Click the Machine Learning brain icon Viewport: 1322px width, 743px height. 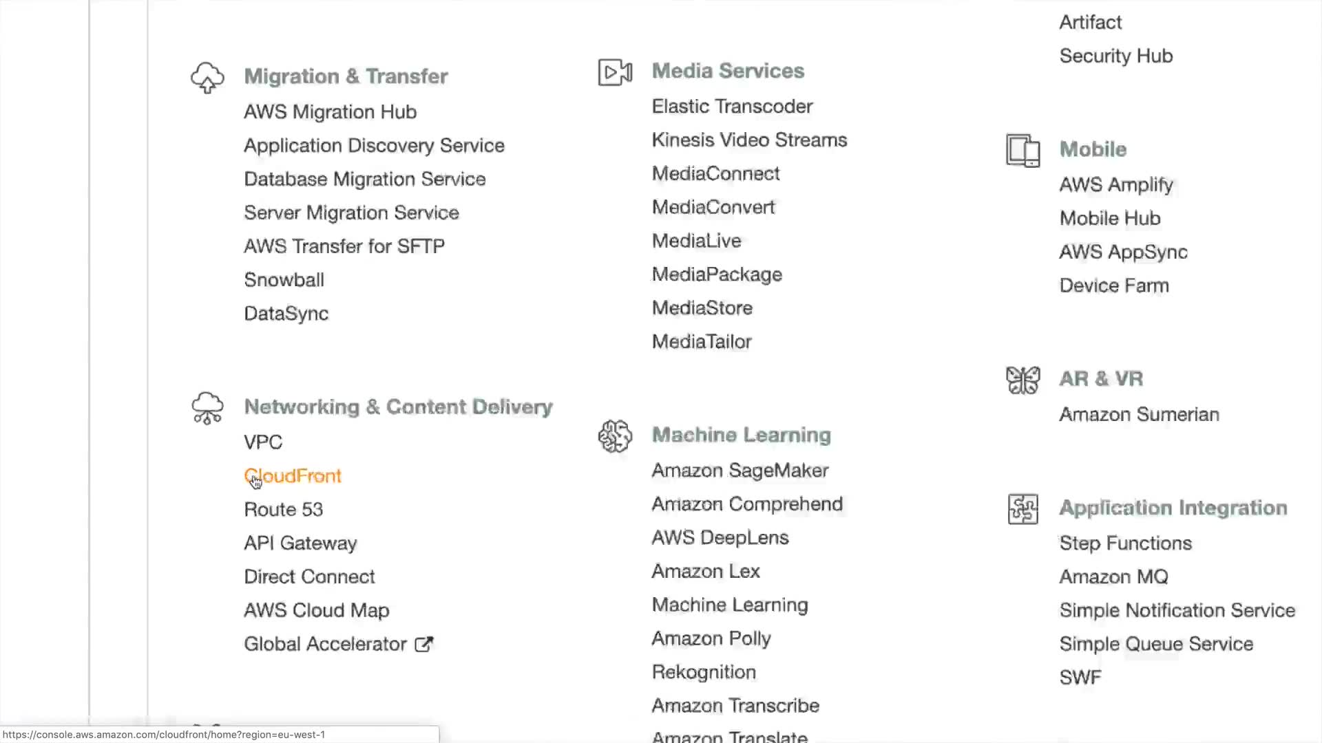tap(615, 436)
